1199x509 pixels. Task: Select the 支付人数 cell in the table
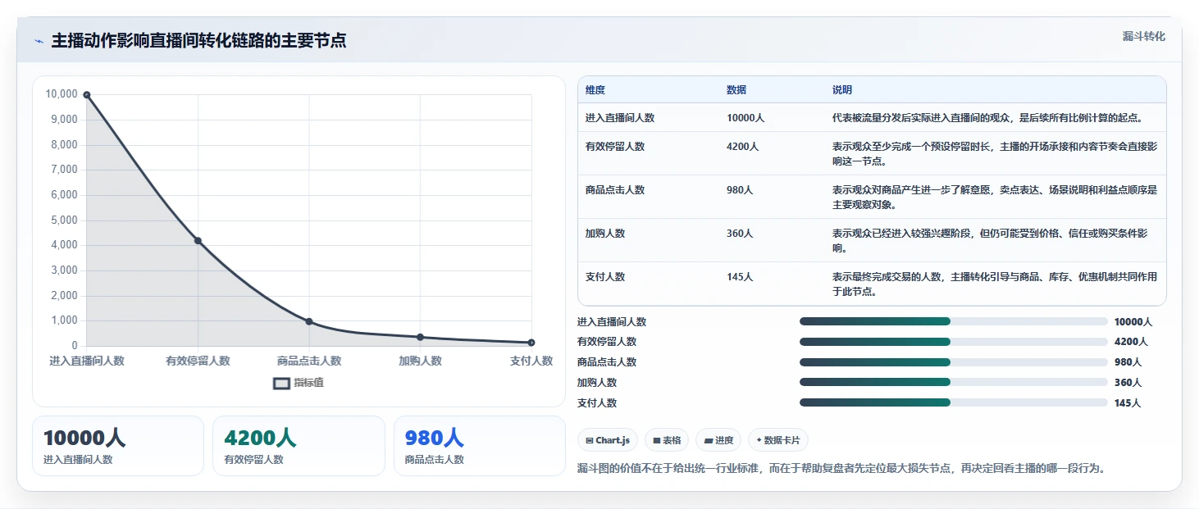605,277
